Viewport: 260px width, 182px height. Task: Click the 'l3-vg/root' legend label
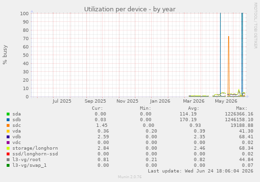(27, 160)
